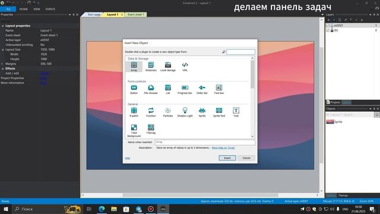Open the 'More help on Array' link
The width and height of the screenshot is (380, 214).
tap(223, 147)
